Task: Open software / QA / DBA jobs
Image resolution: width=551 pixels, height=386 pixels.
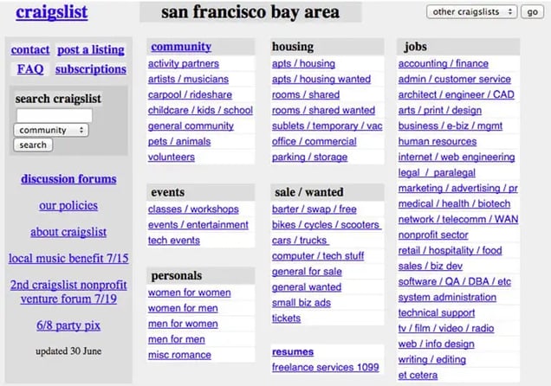Action: [x=455, y=282]
